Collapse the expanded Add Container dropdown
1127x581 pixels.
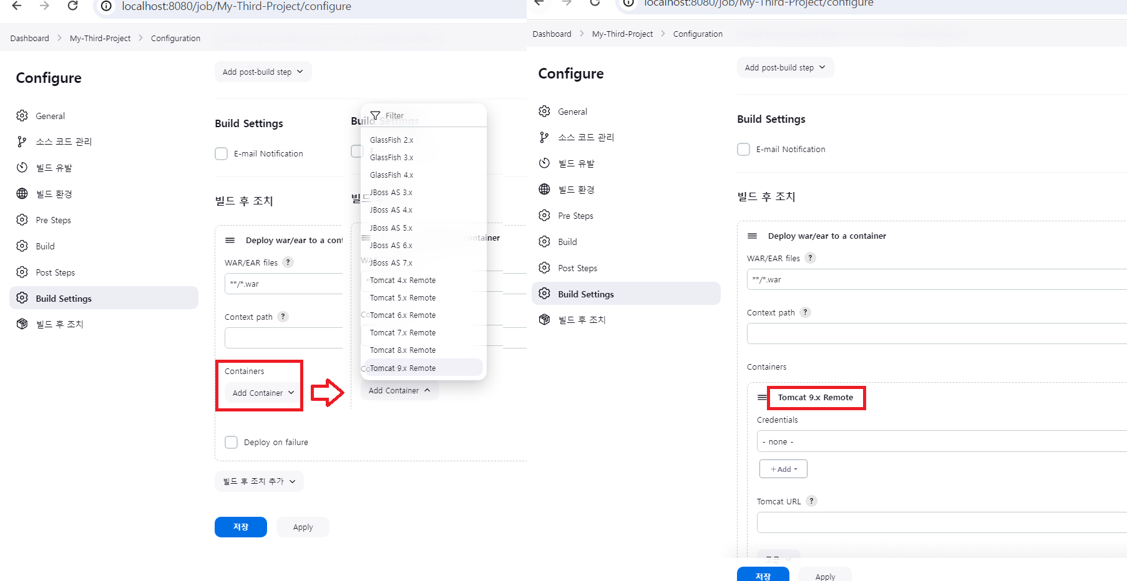pos(399,390)
